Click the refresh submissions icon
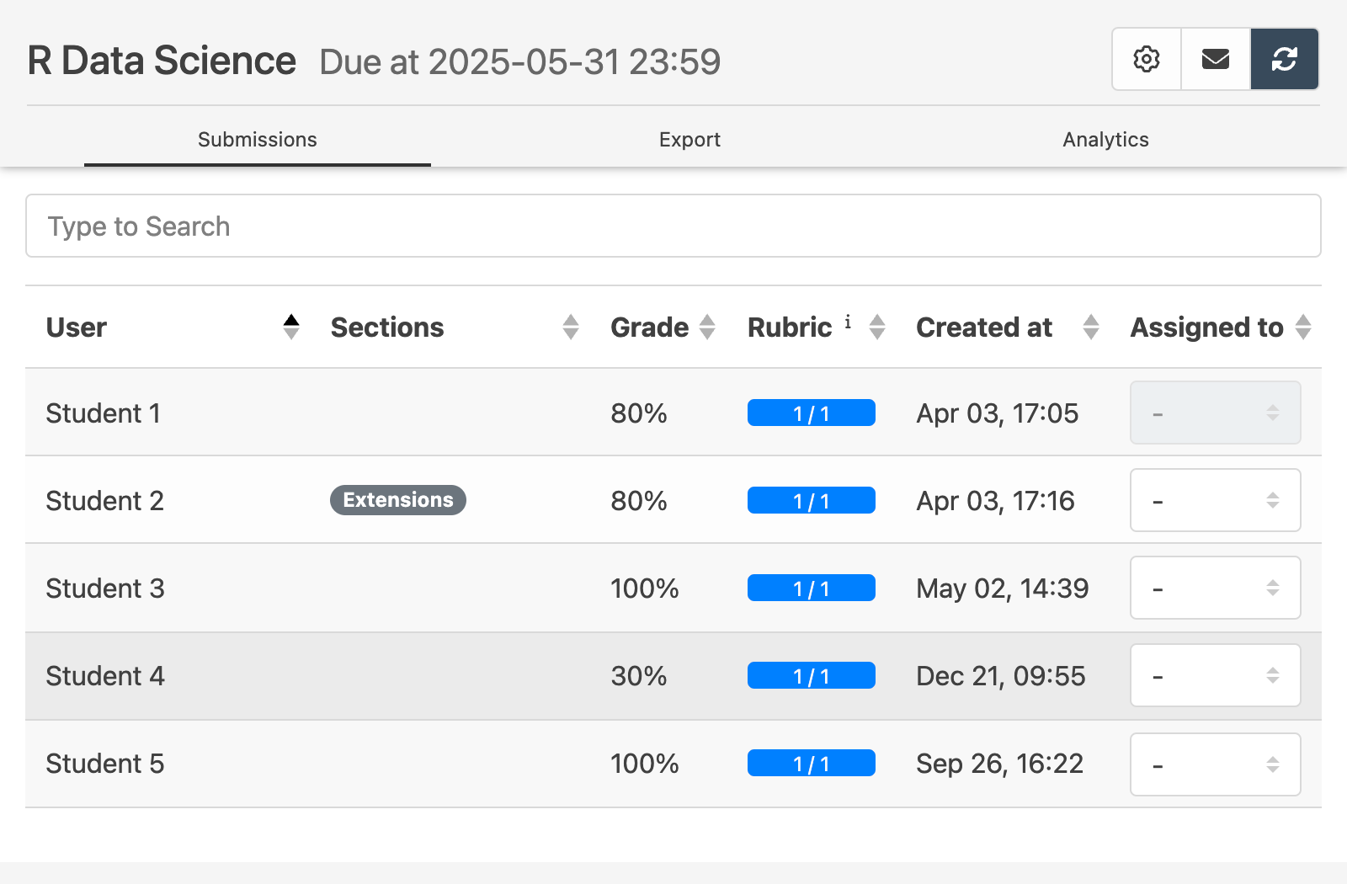Image resolution: width=1347 pixels, height=884 pixels. [1284, 59]
